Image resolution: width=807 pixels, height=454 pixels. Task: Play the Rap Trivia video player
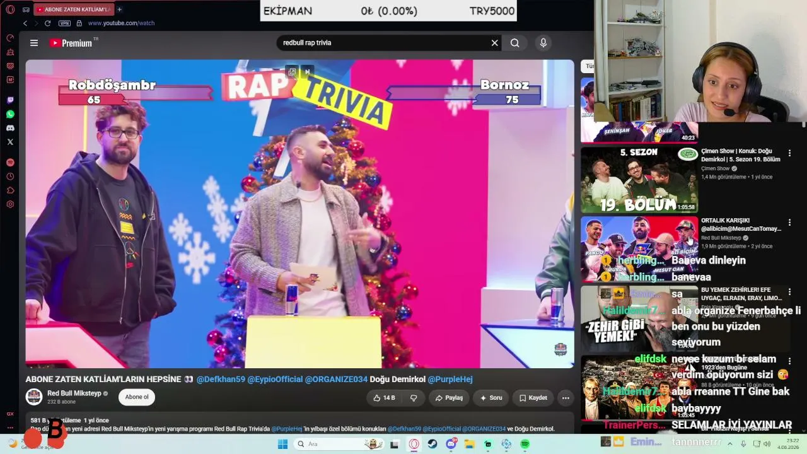(300, 214)
